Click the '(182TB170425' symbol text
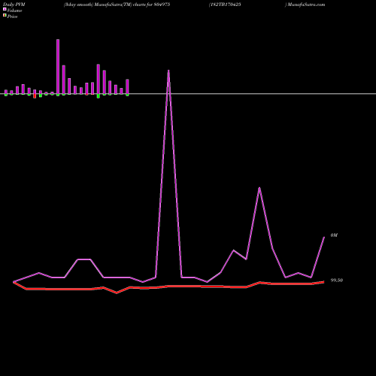The width and height of the screenshot is (376, 376). pyautogui.click(x=225, y=5)
